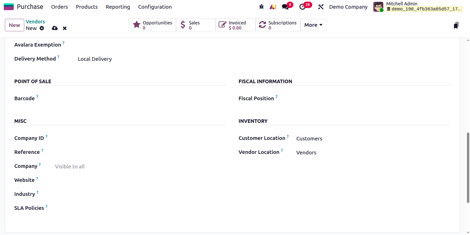Add record to favorites via bookmark icon
The image size is (470, 235).
point(456,25)
